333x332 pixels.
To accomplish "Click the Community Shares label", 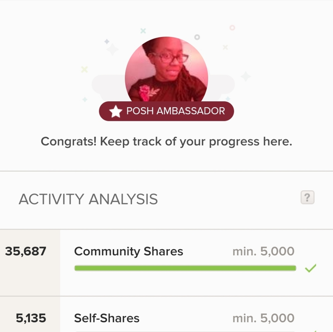I will pyautogui.click(x=129, y=251).
